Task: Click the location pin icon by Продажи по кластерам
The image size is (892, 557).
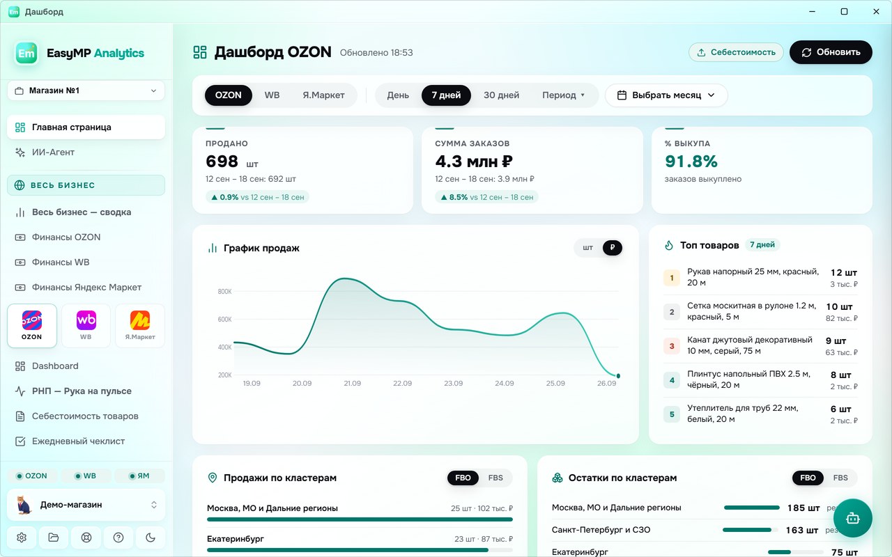Action: (213, 478)
